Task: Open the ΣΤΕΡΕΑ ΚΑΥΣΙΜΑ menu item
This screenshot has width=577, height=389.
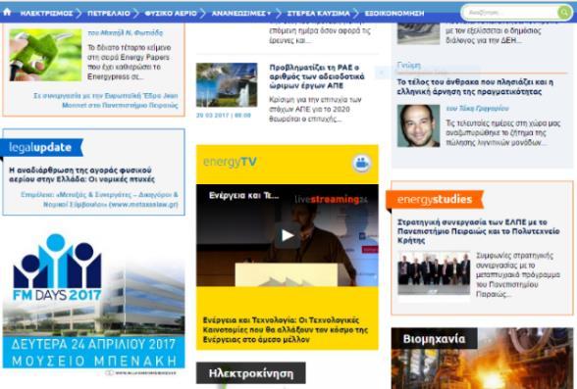Action: tap(318, 13)
